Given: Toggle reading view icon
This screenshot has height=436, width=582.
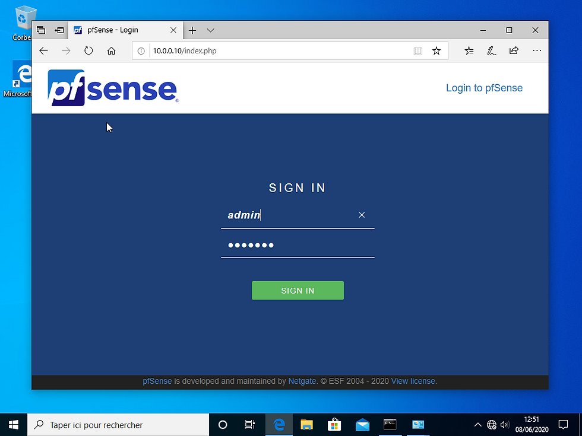Looking at the screenshot, I should pyautogui.click(x=418, y=51).
